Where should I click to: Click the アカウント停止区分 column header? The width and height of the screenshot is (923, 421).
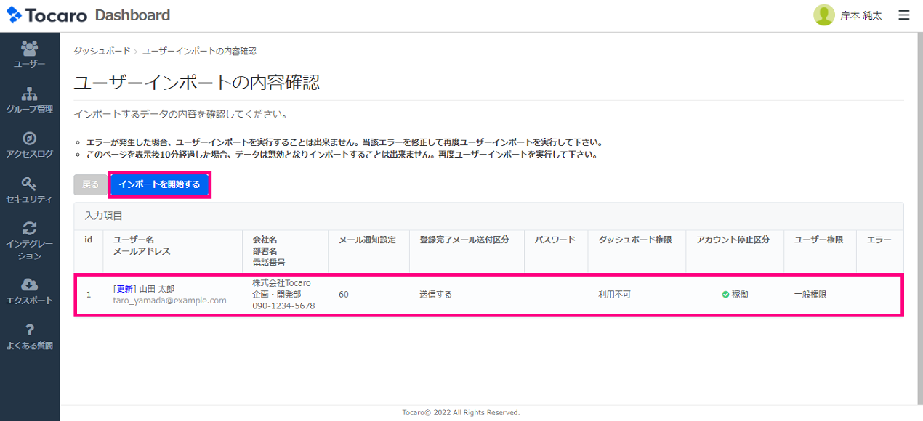732,240
